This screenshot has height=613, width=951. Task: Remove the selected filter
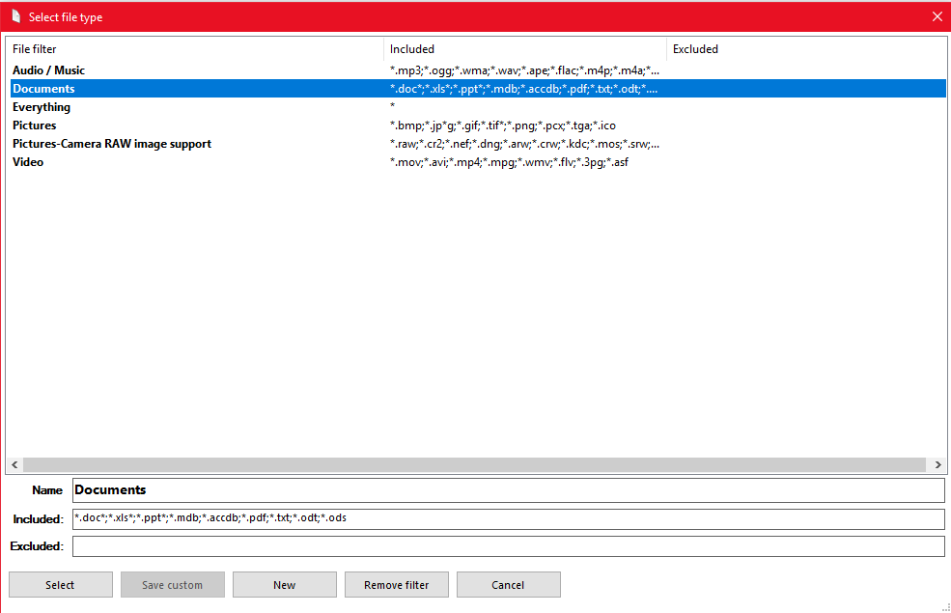click(396, 584)
